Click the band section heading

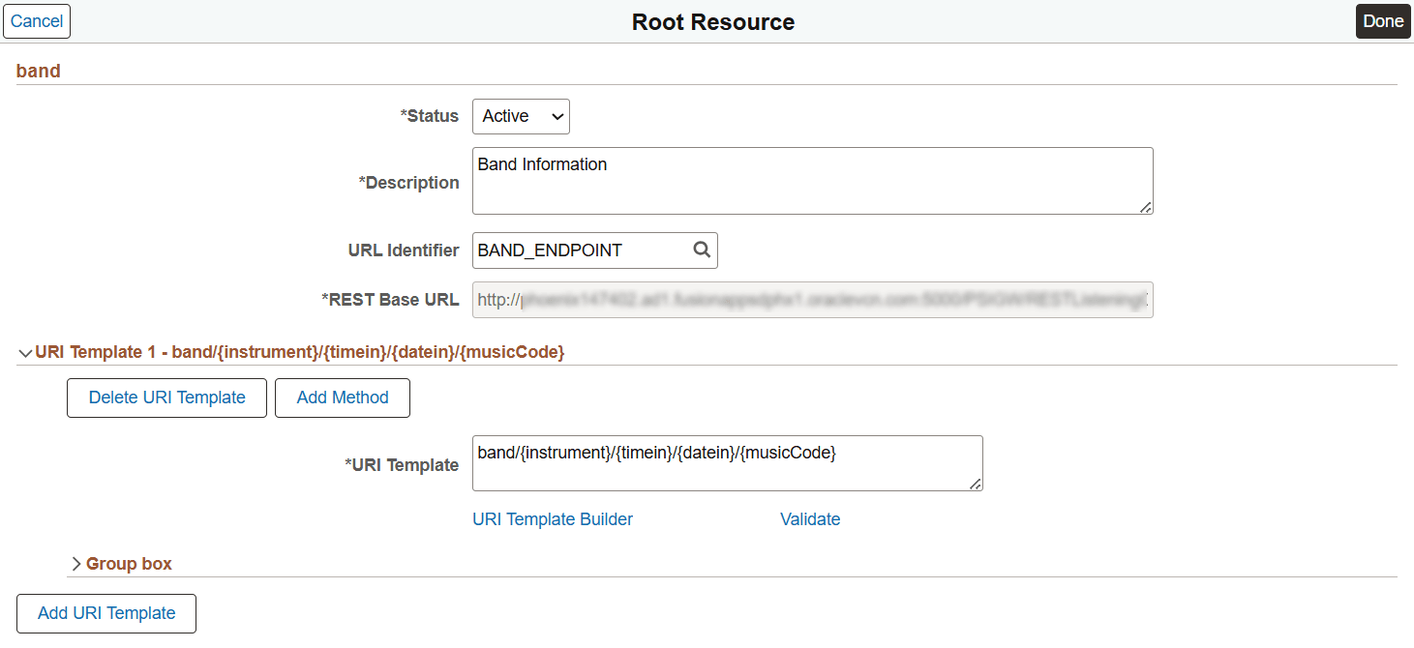[38, 71]
